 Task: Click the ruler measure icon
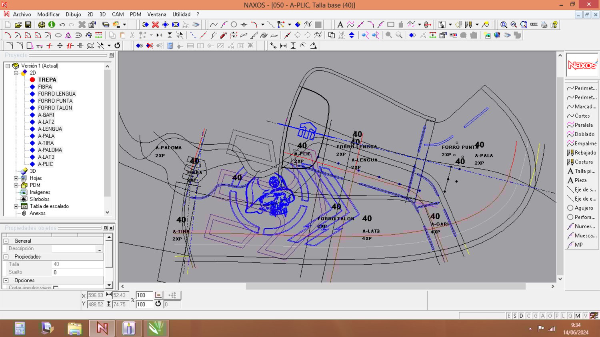[534, 25]
